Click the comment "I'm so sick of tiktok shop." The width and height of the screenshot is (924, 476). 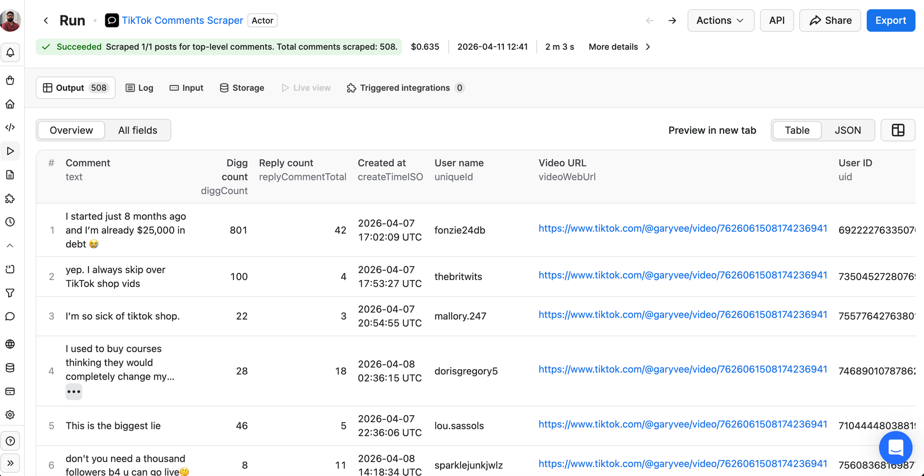coord(122,316)
